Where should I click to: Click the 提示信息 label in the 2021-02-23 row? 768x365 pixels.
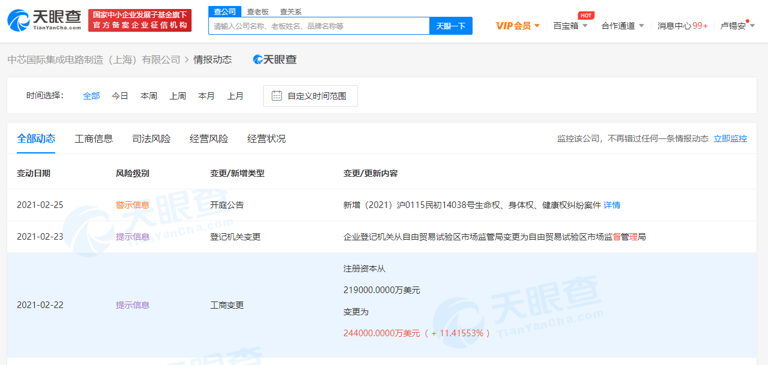pyautogui.click(x=133, y=237)
